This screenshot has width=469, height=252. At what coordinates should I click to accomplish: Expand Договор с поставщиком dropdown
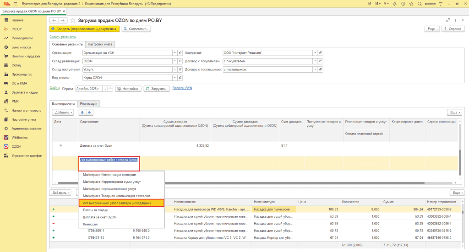(315, 69)
